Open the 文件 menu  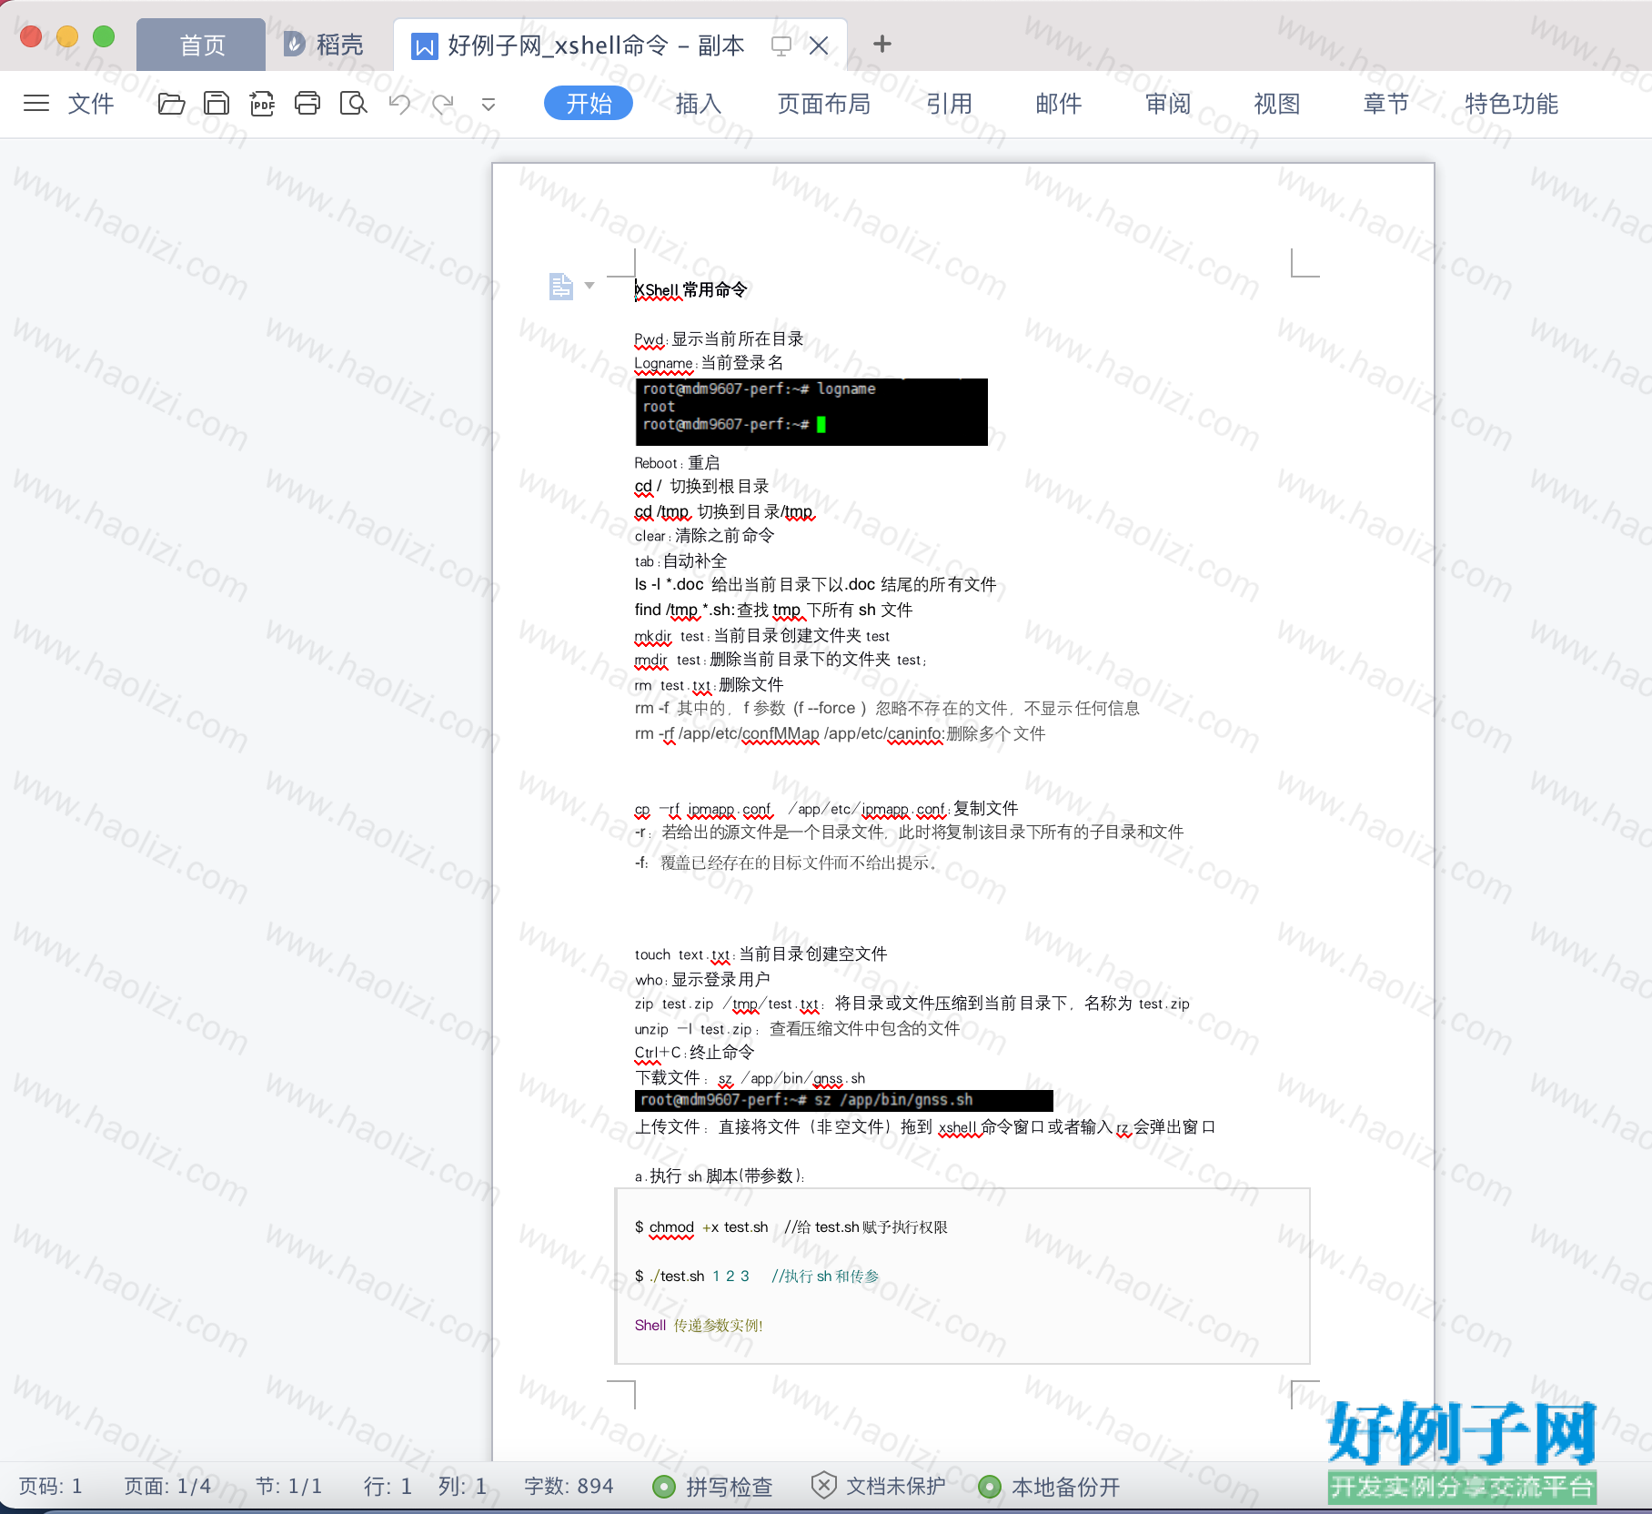[x=91, y=104]
